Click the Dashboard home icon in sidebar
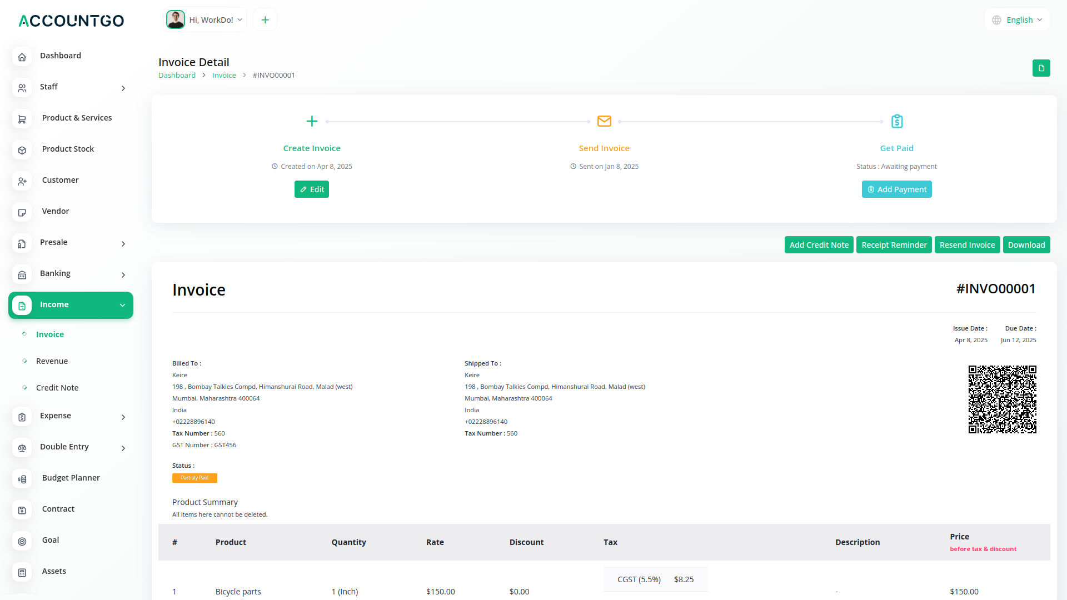The width and height of the screenshot is (1067, 600). pyautogui.click(x=22, y=57)
